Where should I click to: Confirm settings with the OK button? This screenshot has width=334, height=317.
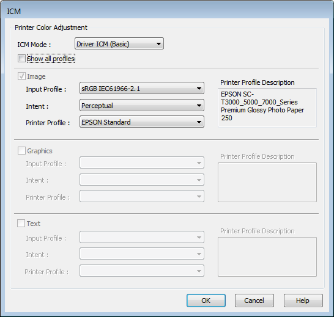pos(206,301)
